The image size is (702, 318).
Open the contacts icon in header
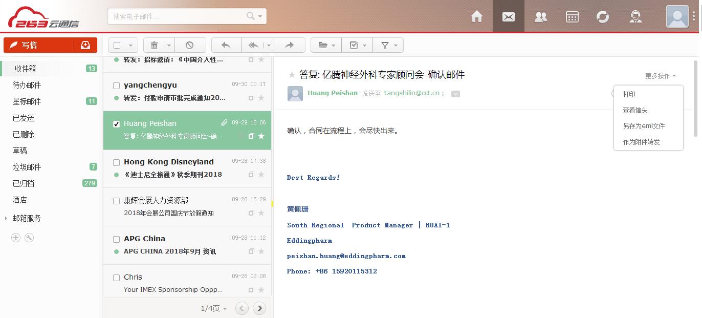click(x=540, y=17)
